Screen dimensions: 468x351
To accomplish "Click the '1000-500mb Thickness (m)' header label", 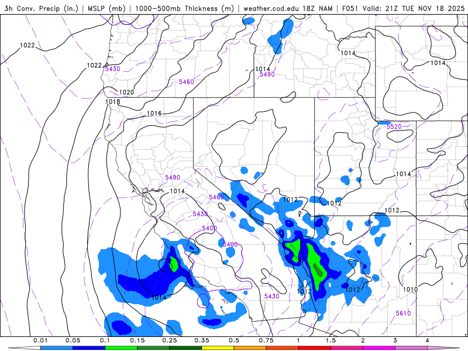I will 184,8.
